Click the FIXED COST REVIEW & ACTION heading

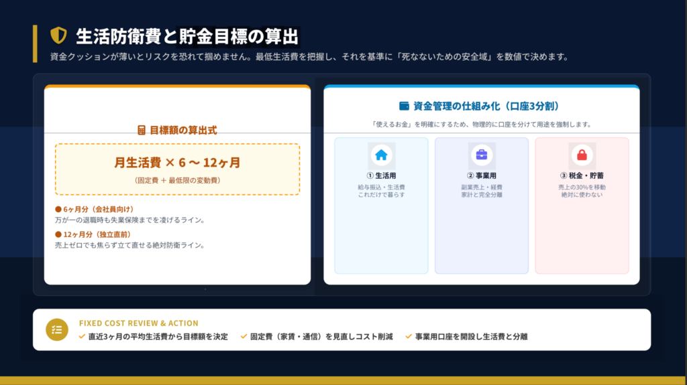pos(138,323)
